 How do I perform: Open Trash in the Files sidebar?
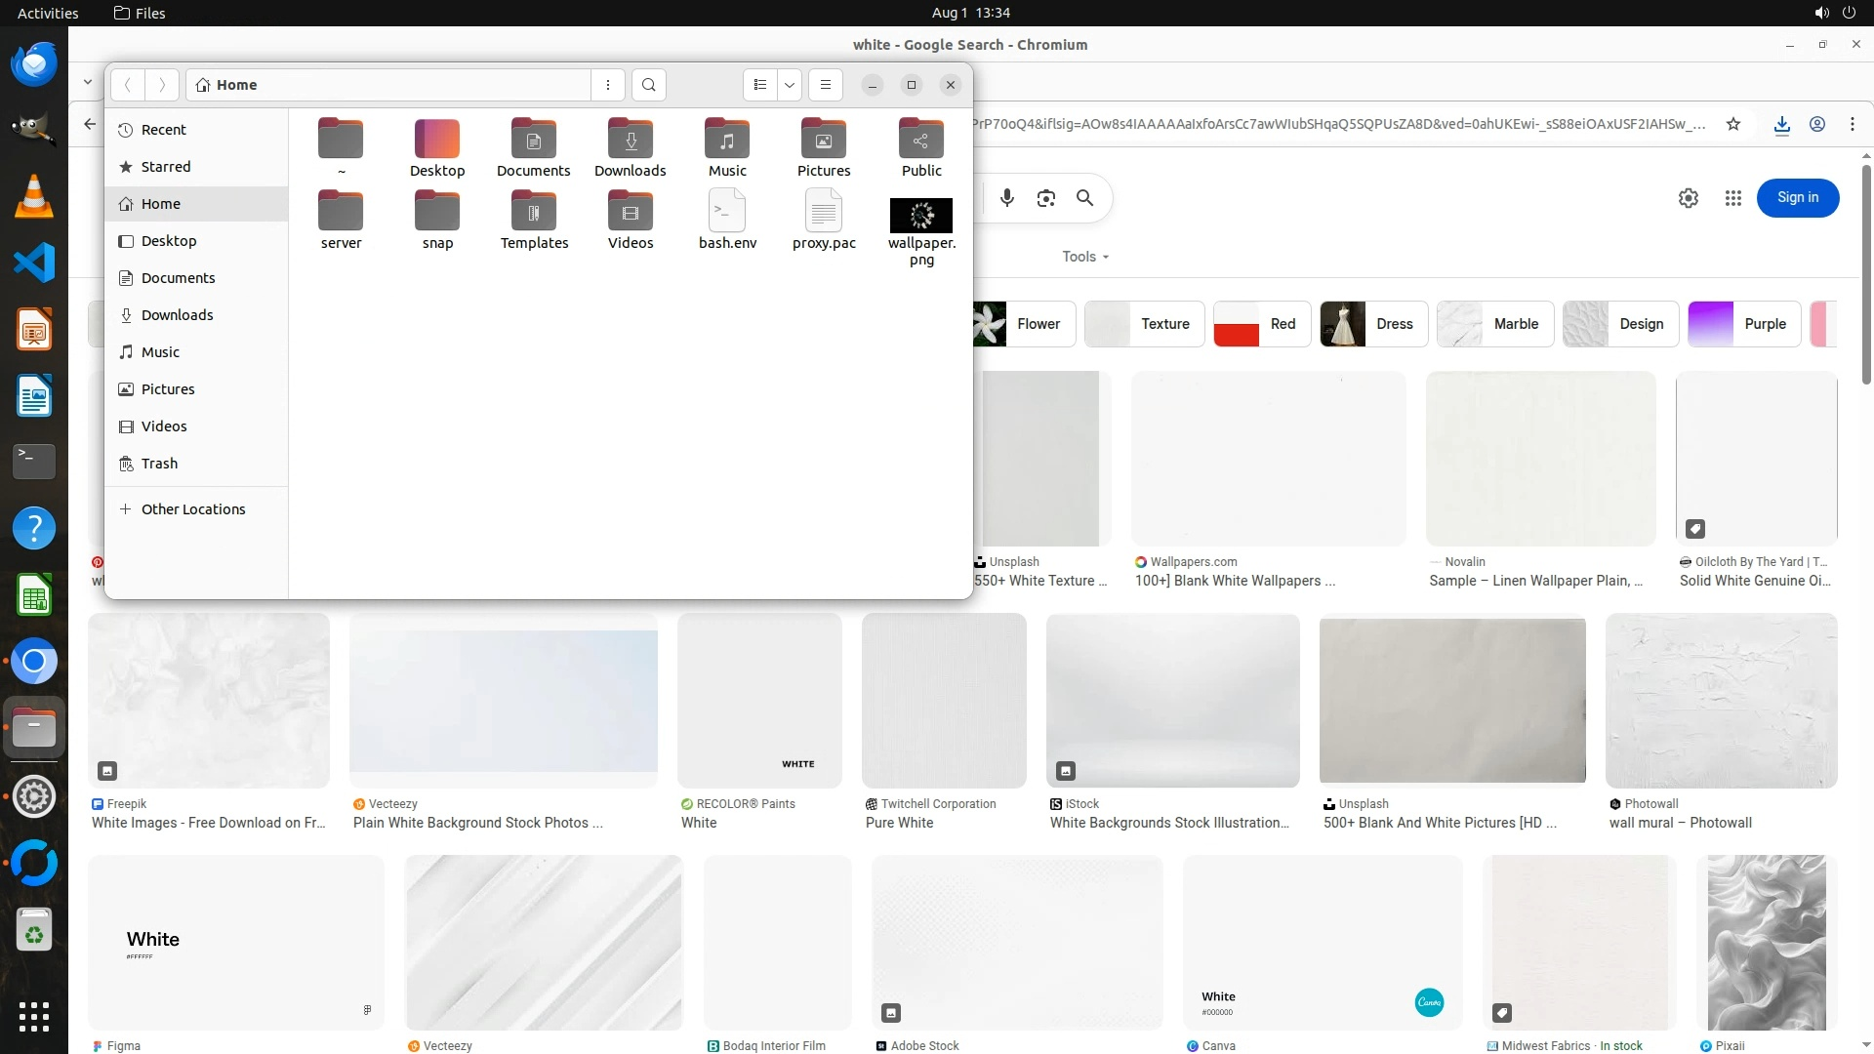[x=159, y=464]
